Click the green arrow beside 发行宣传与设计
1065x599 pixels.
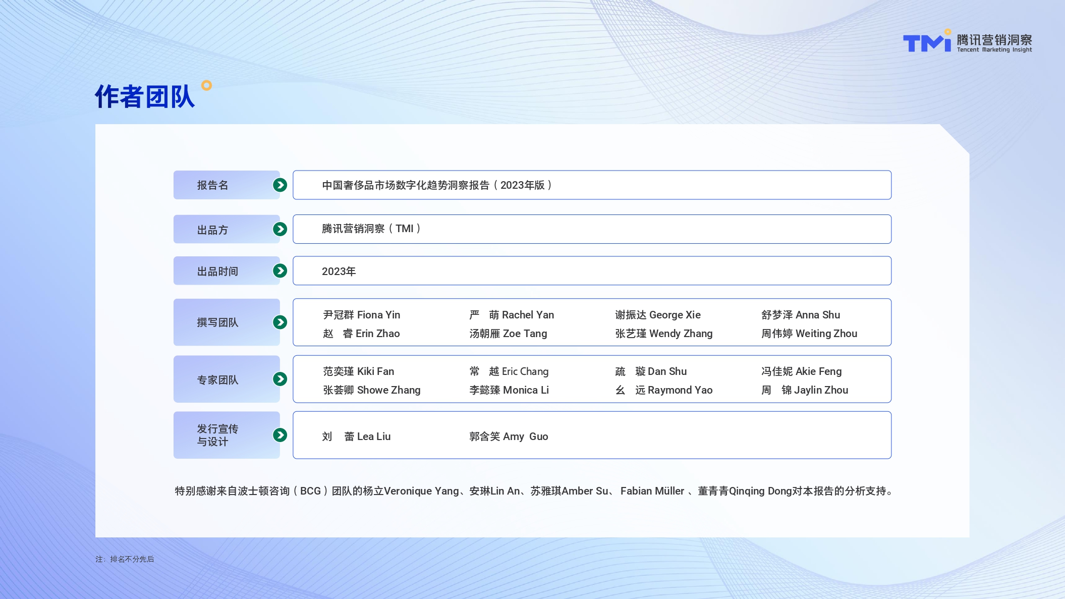[280, 435]
